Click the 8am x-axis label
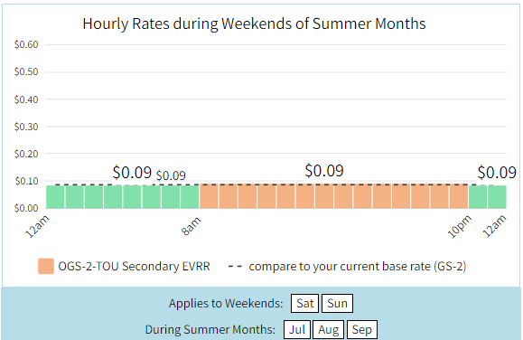The image size is (523, 340). tap(191, 226)
